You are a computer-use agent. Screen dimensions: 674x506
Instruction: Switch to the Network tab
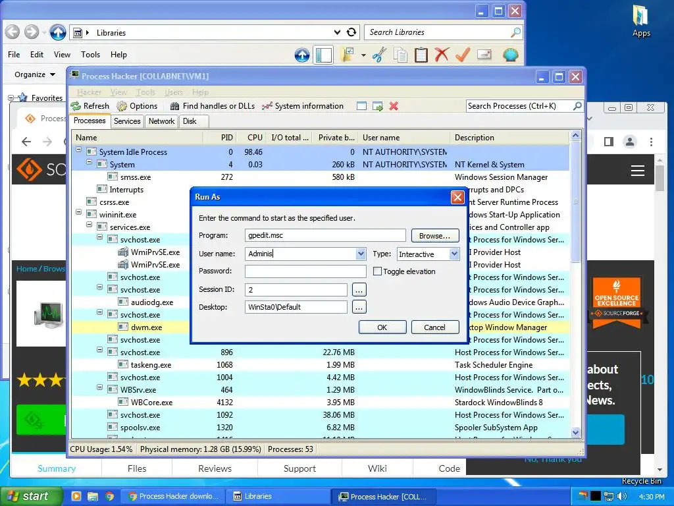tap(162, 121)
